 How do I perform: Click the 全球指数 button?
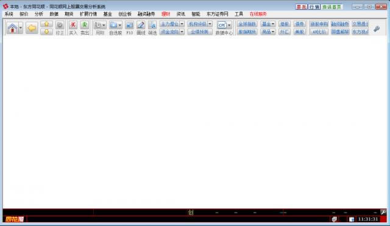pos(247,24)
